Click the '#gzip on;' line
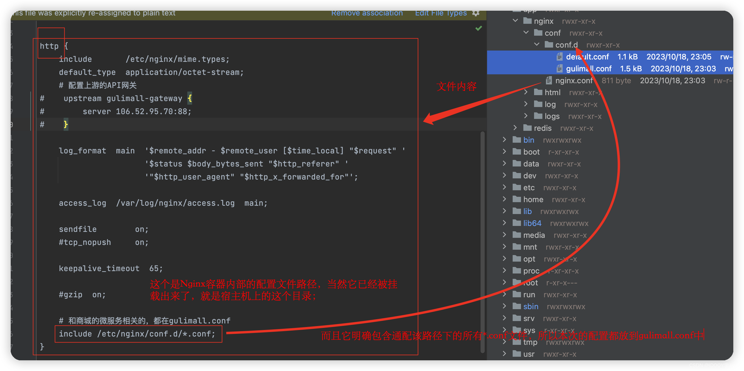This screenshot has height=371, width=744. tap(82, 295)
